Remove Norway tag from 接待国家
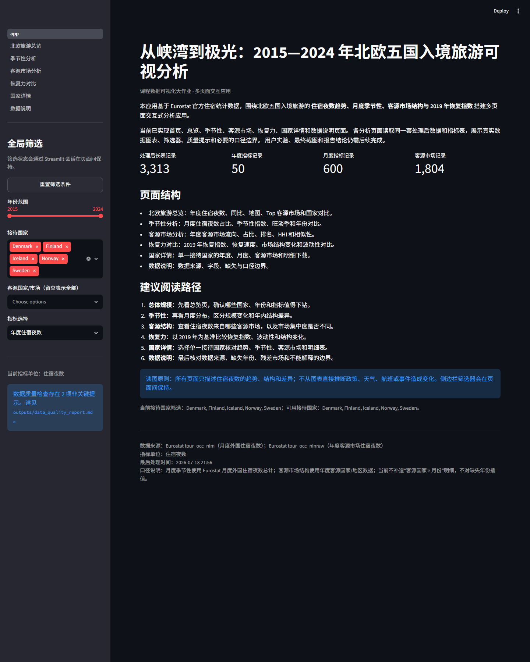 63,259
